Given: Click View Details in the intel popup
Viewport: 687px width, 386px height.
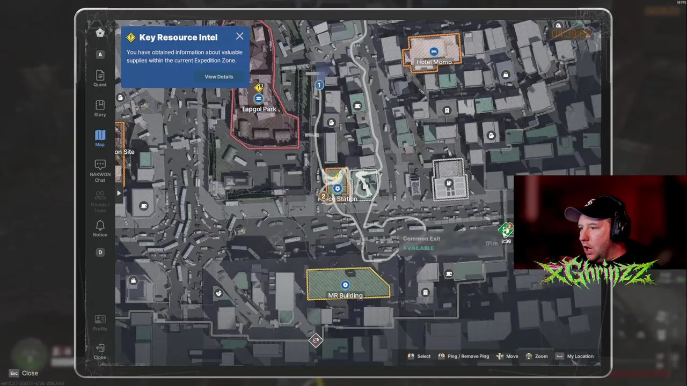Looking at the screenshot, I should 219,77.
